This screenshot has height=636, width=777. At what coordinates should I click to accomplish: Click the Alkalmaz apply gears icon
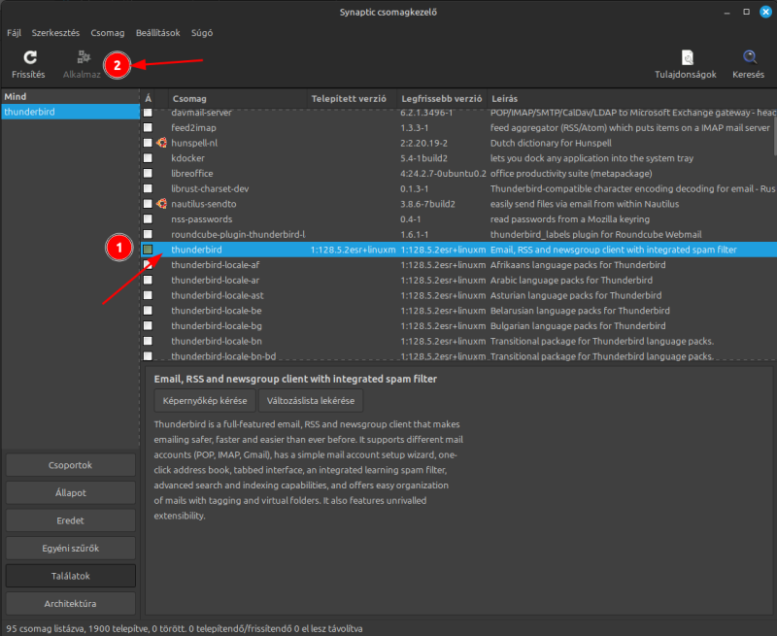pos(84,57)
